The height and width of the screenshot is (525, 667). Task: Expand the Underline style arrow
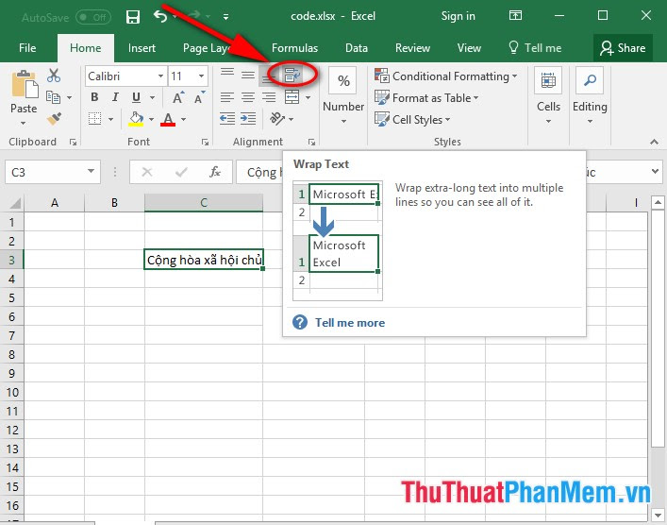[152, 97]
